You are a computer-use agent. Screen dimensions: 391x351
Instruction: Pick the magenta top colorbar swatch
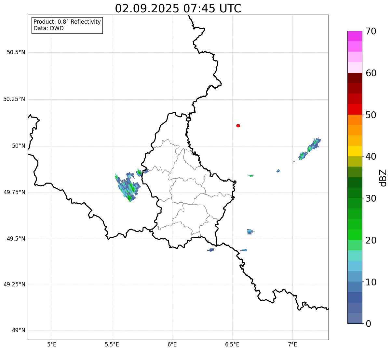point(355,36)
